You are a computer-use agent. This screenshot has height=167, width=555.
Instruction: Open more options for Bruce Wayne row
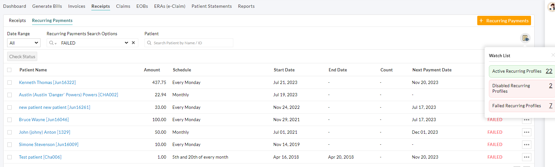pos(526,120)
